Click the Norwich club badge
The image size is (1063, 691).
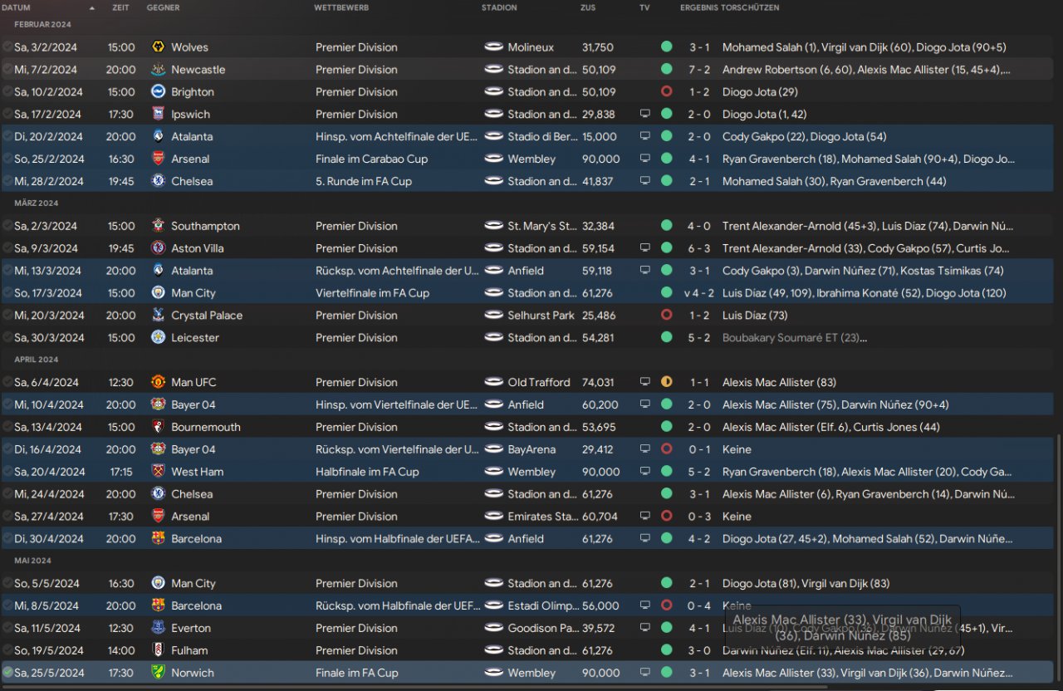[x=158, y=674]
